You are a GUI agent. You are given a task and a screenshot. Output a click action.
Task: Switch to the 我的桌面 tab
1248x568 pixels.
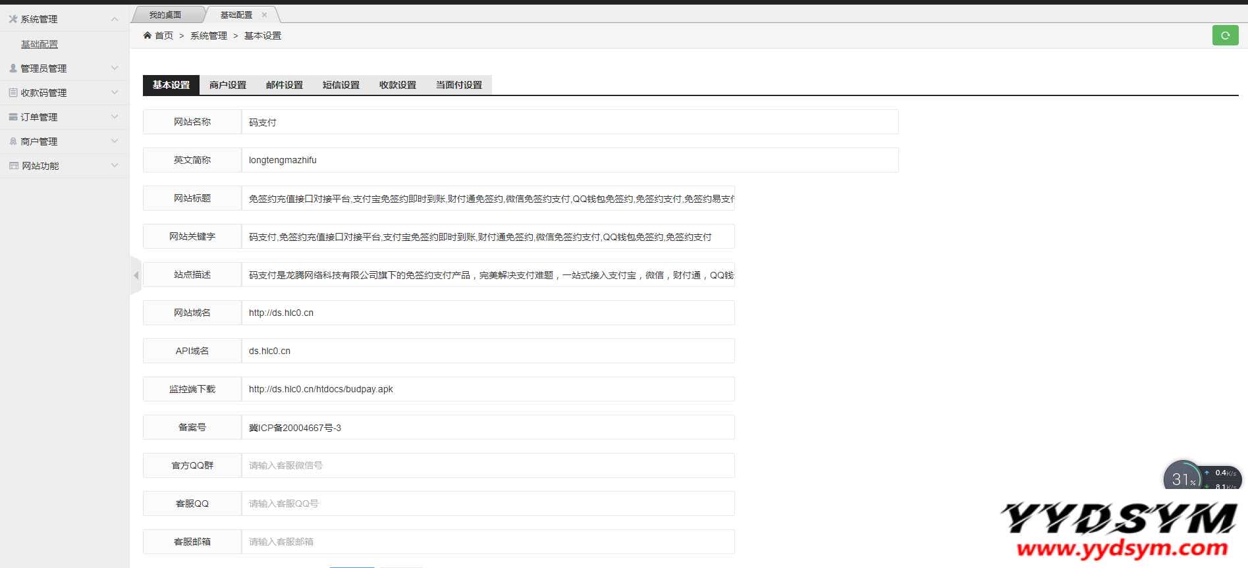pyautogui.click(x=165, y=14)
